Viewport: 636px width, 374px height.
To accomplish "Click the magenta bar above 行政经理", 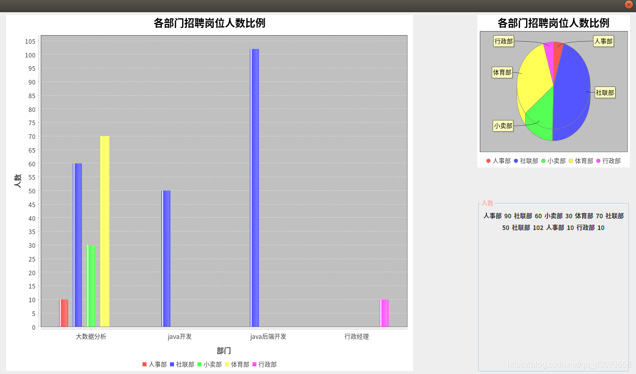I will pos(384,313).
